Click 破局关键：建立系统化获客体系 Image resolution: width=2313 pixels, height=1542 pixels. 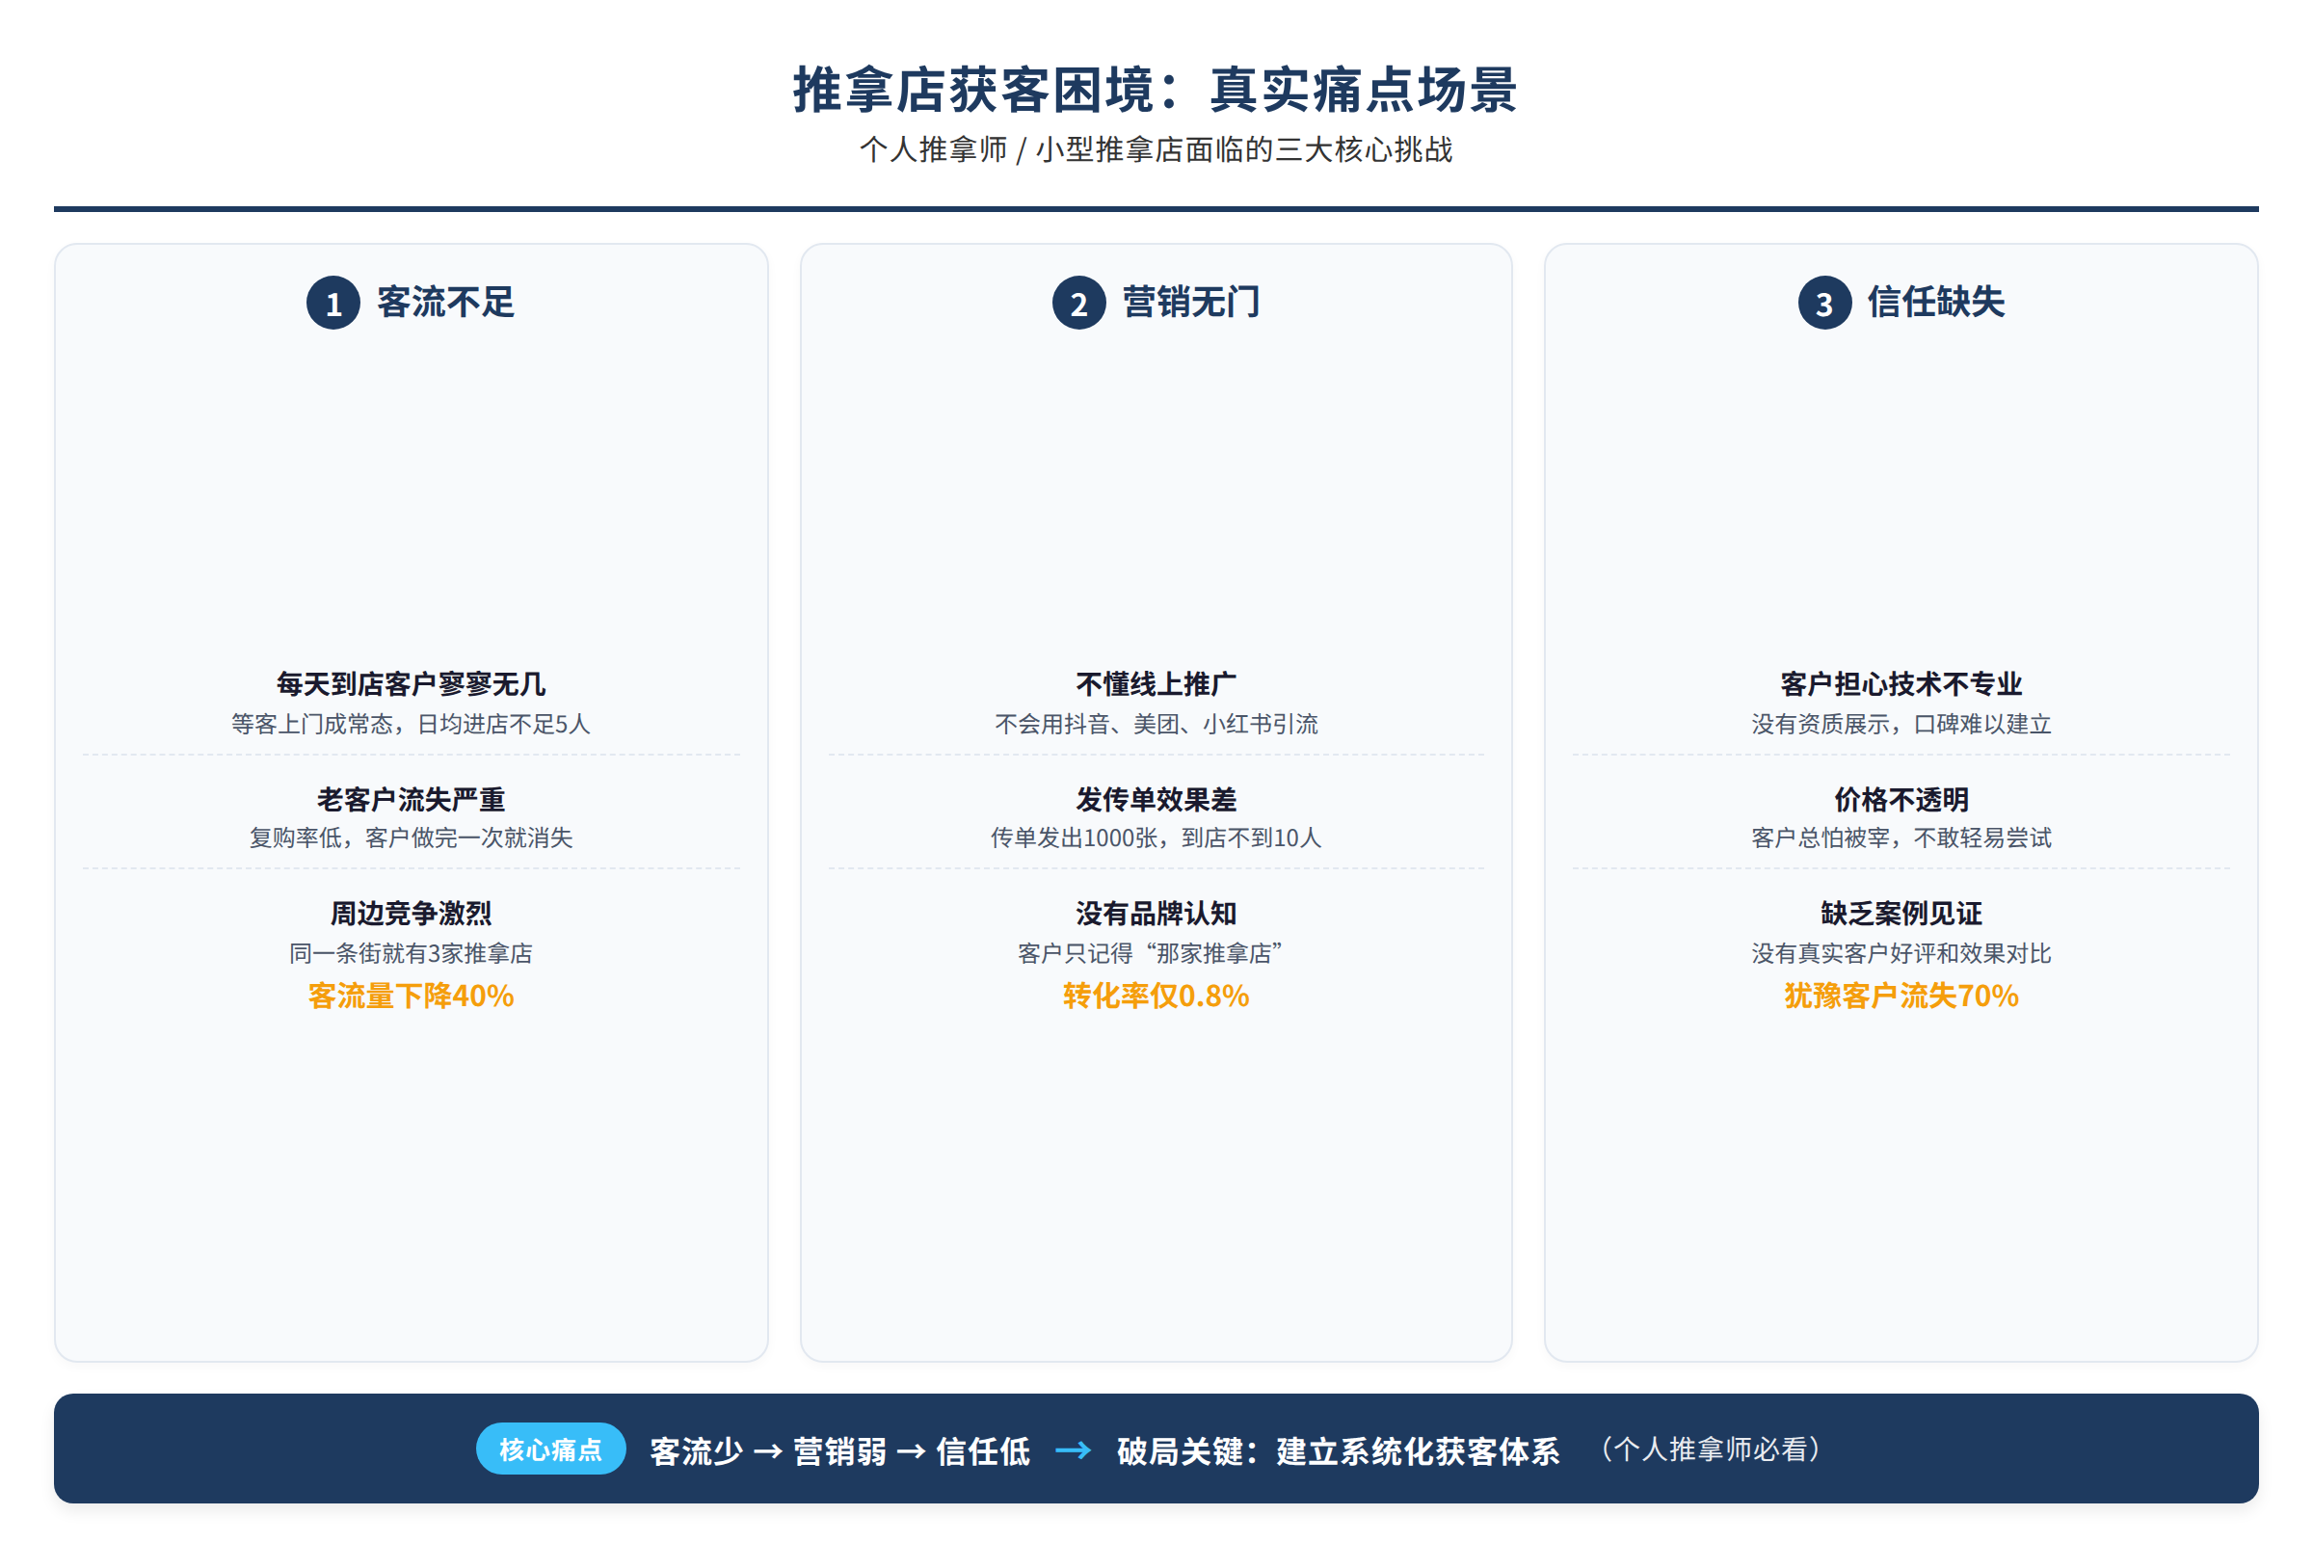pos(1339,1450)
